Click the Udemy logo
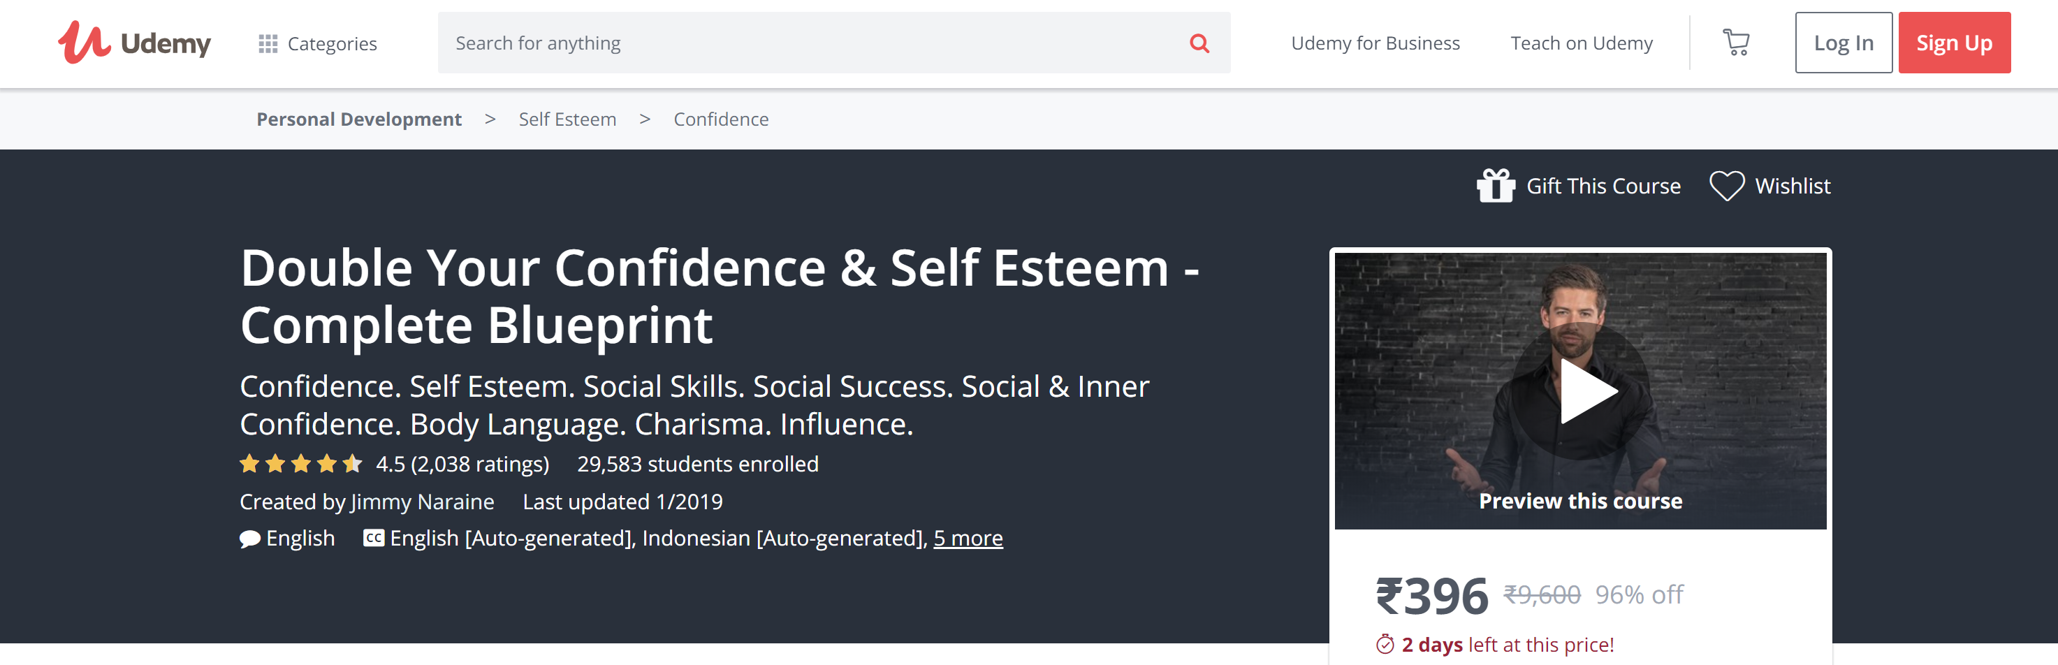The image size is (2058, 665). tap(136, 43)
